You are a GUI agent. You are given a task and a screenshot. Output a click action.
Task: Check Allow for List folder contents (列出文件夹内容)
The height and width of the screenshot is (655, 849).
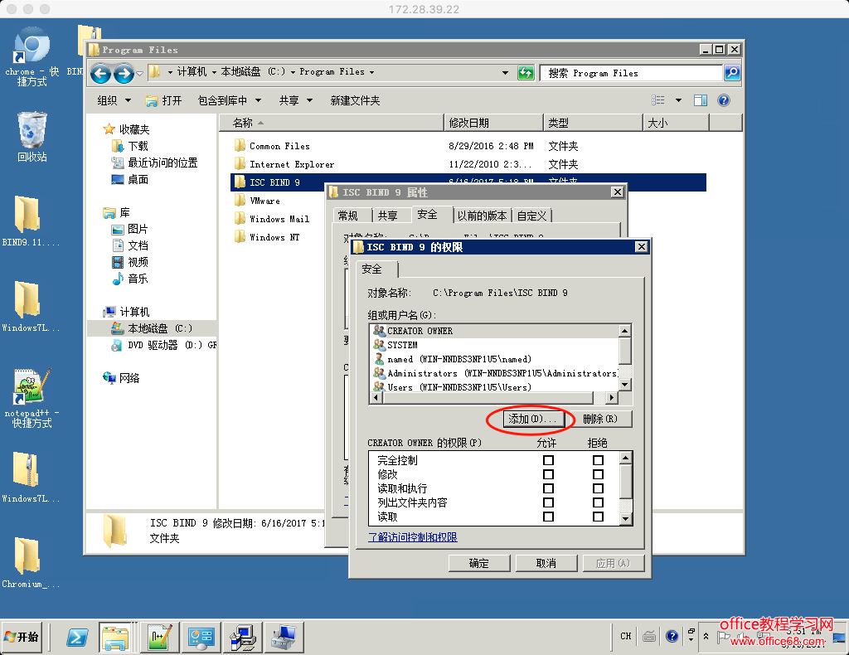[548, 502]
